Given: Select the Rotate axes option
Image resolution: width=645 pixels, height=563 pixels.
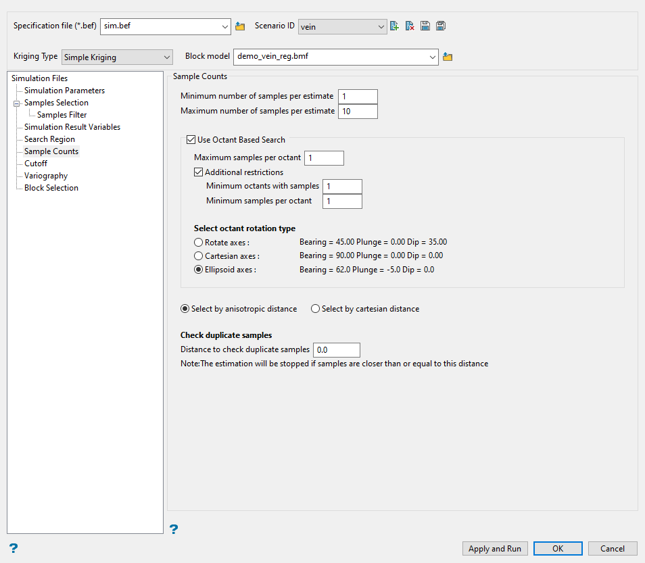Looking at the screenshot, I should pyautogui.click(x=199, y=242).
